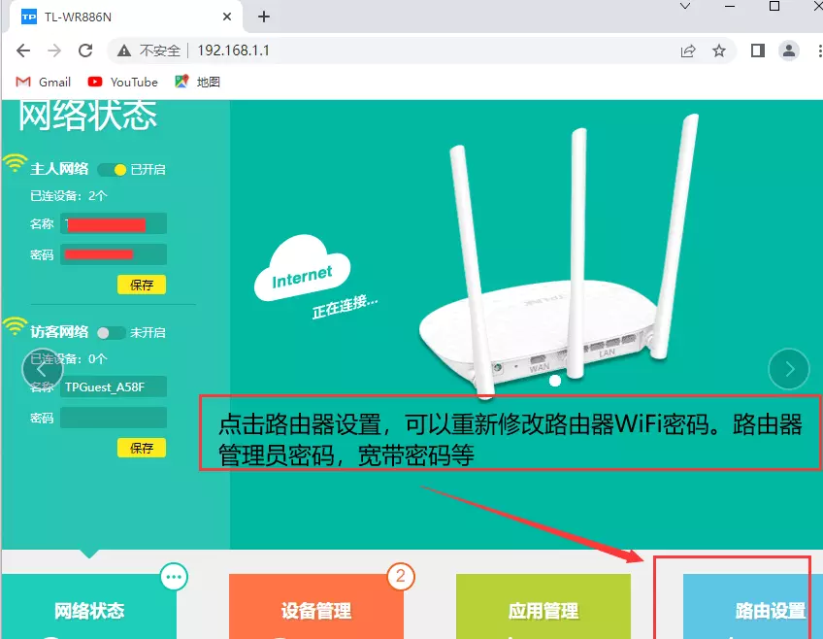The height and width of the screenshot is (639, 823).
Task: Open the Chrome profile avatar
Action: coord(789,50)
